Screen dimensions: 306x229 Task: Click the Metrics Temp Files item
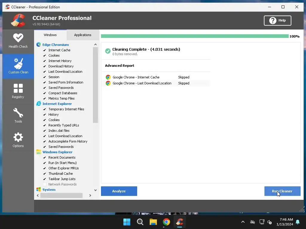62,98
